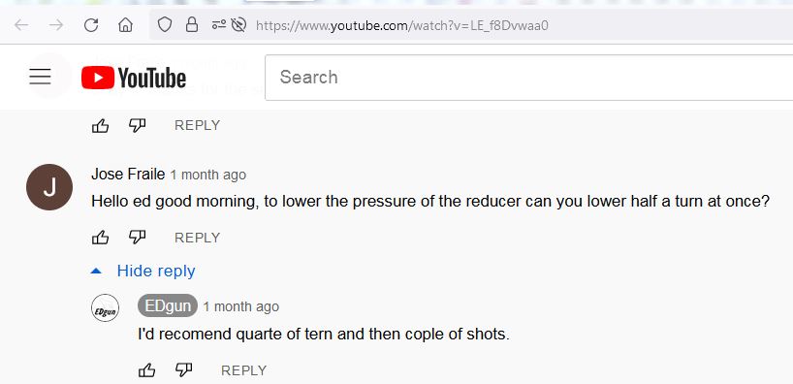
Task: Reload the page with refresh icon
Action: tap(91, 25)
